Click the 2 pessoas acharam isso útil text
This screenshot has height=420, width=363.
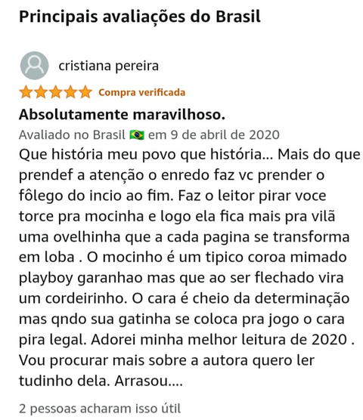pos(100,409)
